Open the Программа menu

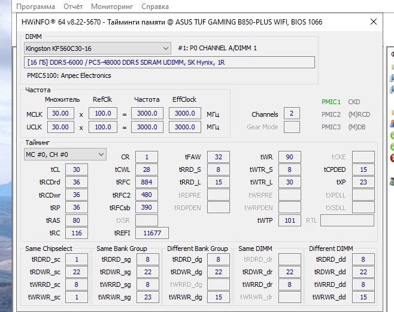coord(35,7)
